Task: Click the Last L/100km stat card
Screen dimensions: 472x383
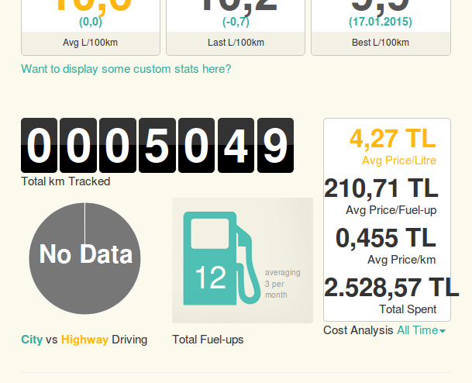Action: pyautogui.click(x=236, y=28)
